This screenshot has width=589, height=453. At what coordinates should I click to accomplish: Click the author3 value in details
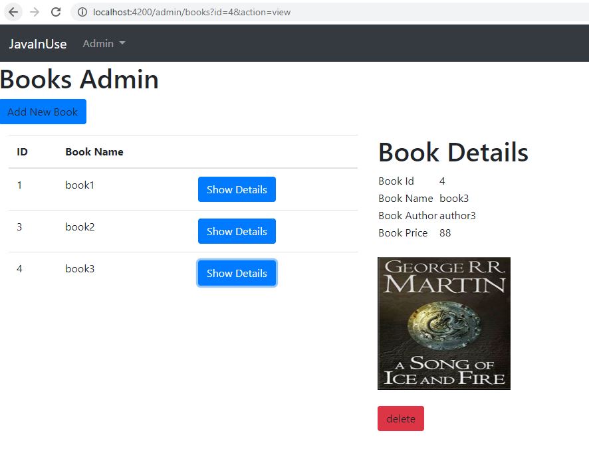click(x=457, y=215)
